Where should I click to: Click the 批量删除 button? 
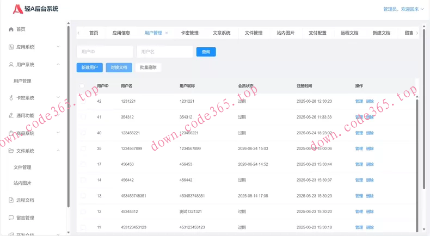(149, 67)
